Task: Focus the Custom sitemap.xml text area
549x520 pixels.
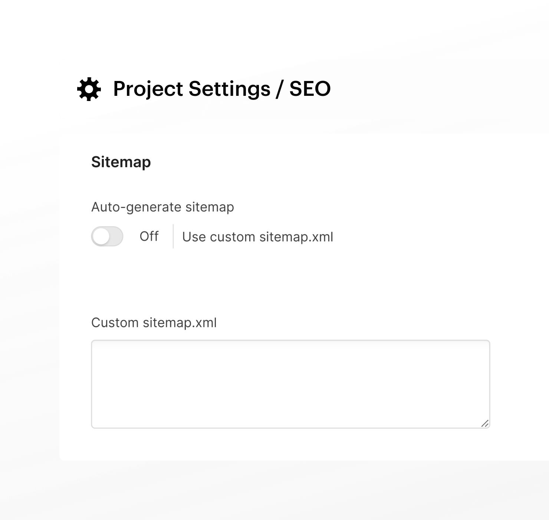Action: (x=290, y=384)
